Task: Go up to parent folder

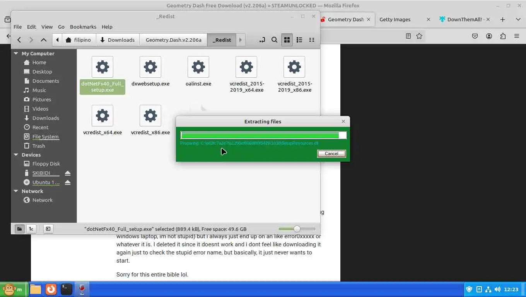Action: [x=44, y=40]
